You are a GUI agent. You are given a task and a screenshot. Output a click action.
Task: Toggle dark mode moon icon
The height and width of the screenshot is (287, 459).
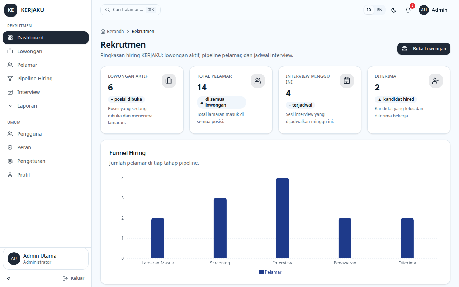(x=394, y=10)
